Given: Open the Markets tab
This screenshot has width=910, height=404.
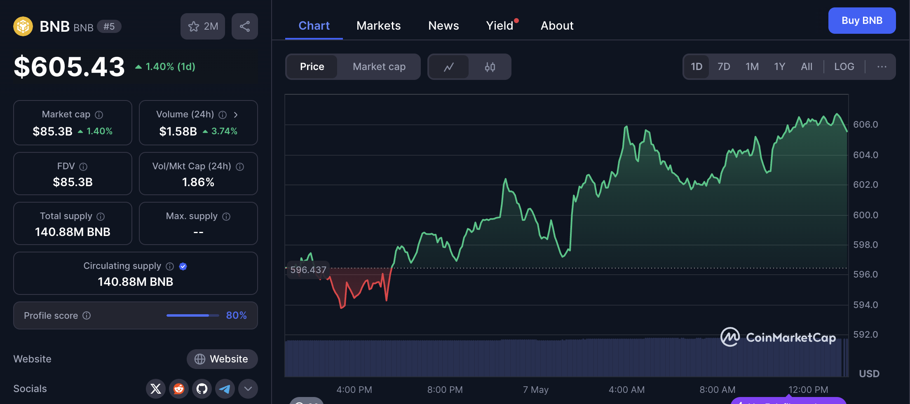Looking at the screenshot, I should [x=378, y=26].
